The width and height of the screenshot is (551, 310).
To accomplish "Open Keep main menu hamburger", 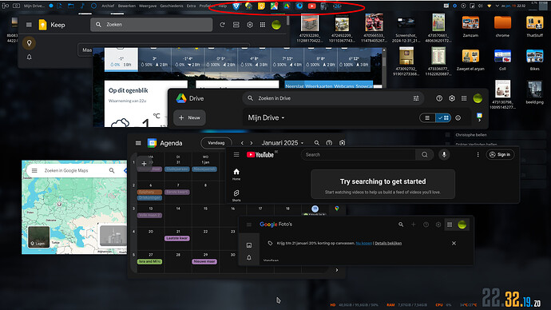I will pyautogui.click(x=30, y=25).
